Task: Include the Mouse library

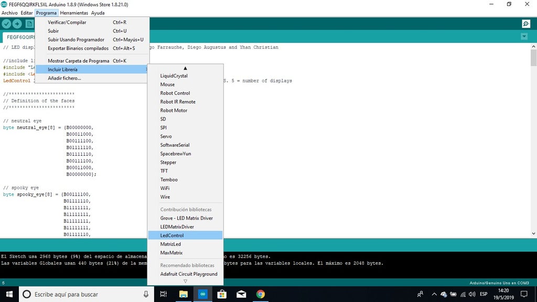Action: click(x=185, y=84)
